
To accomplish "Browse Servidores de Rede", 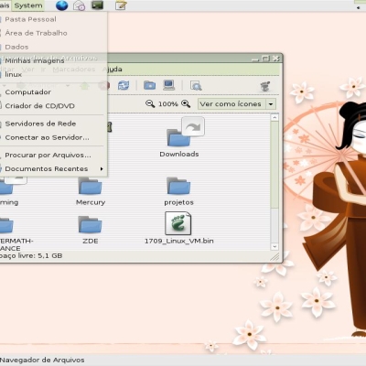I will (x=40, y=124).
